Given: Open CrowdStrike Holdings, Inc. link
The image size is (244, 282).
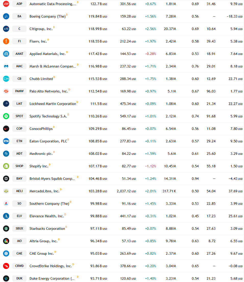Looking at the screenshot, I should 51,266.
